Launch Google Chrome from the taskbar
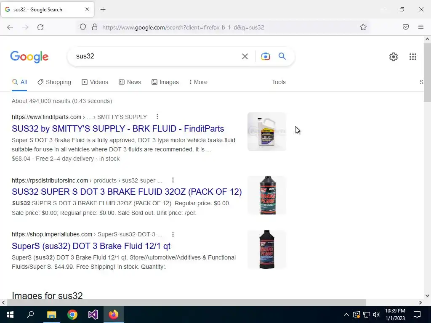This screenshot has height=323, width=431. click(x=72, y=315)
